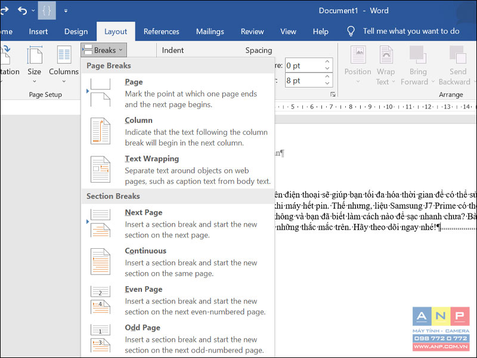Click the Odd Page section icon

tap(100, 338)
